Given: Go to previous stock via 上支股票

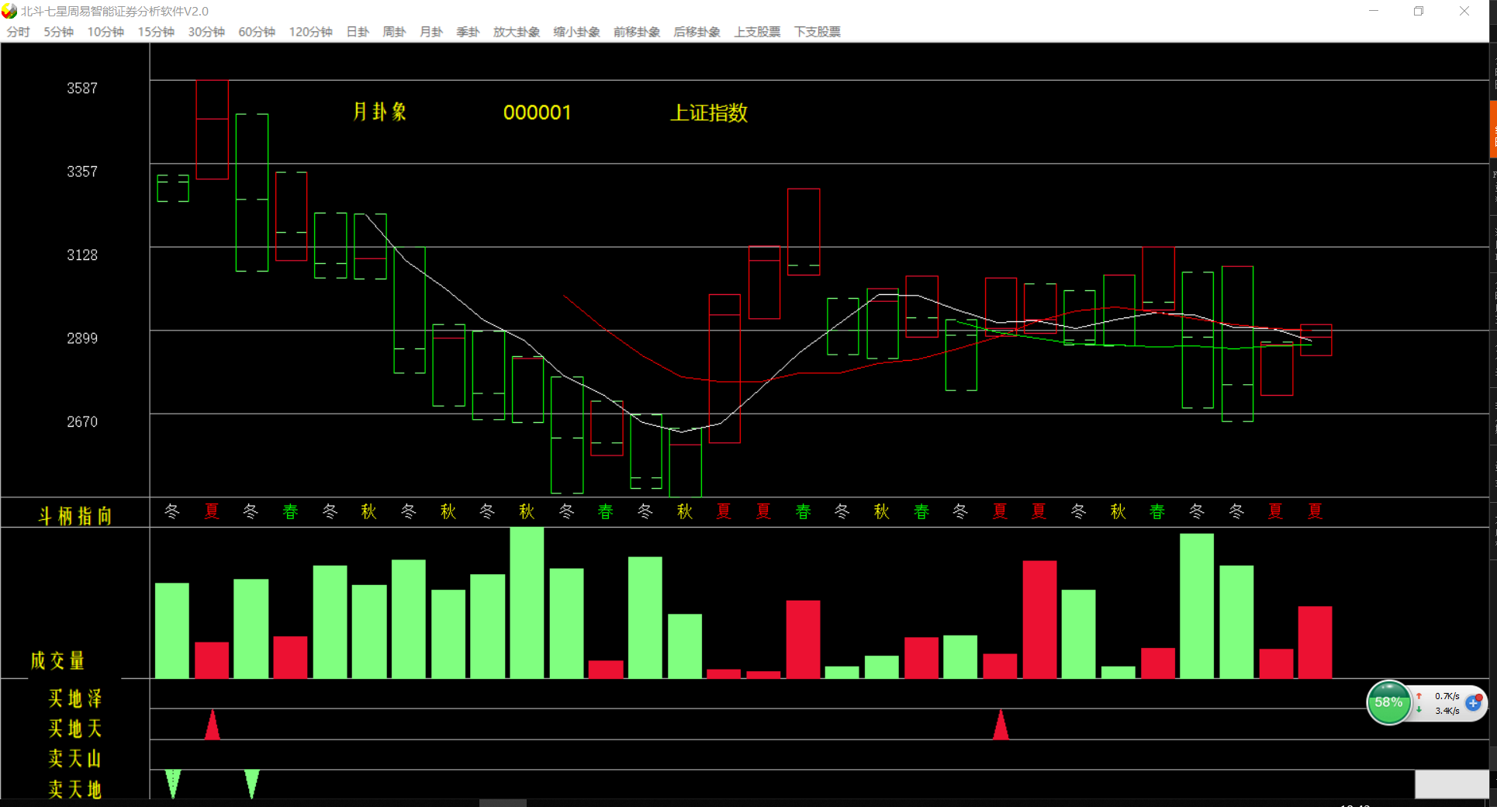Looking at the screenshot, I should (757, 32).
